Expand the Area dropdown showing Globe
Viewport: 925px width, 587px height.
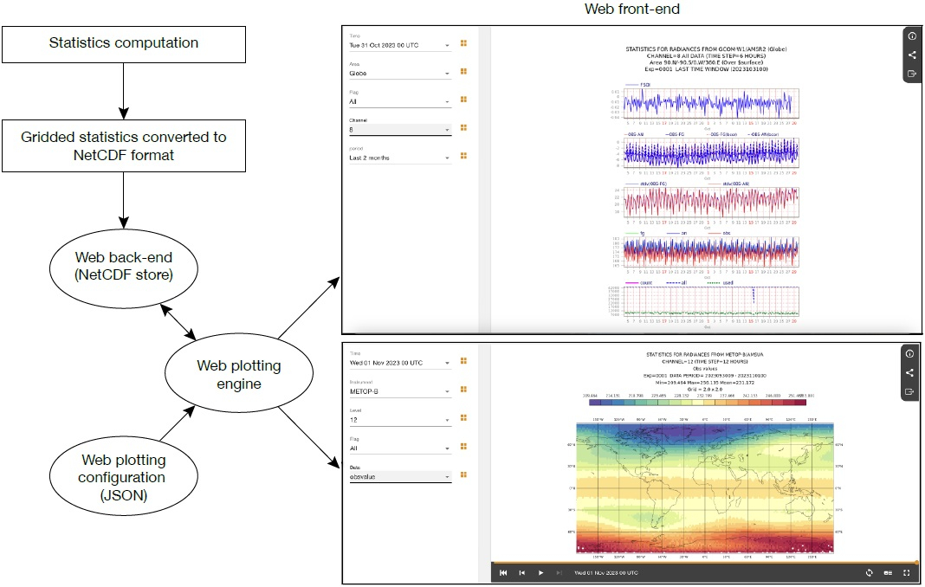(x=399, y=74)
